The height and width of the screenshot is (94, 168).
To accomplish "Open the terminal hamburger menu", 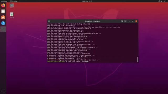I will pyautogui.click(x=125, y=21).
